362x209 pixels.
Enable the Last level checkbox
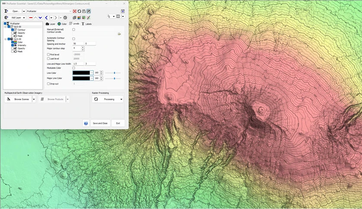click(x=48, y=59)
